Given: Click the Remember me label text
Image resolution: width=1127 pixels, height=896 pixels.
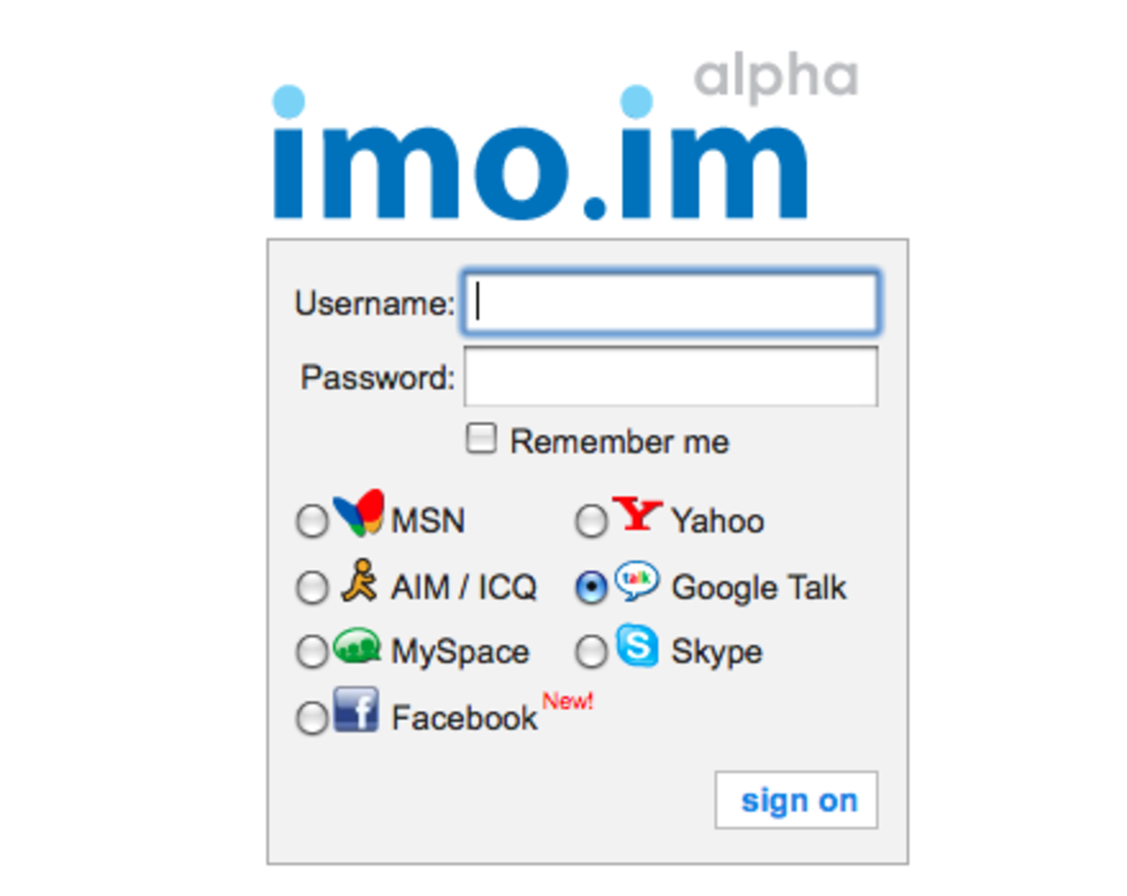Looking at the screenshot, I should point(619,442).
